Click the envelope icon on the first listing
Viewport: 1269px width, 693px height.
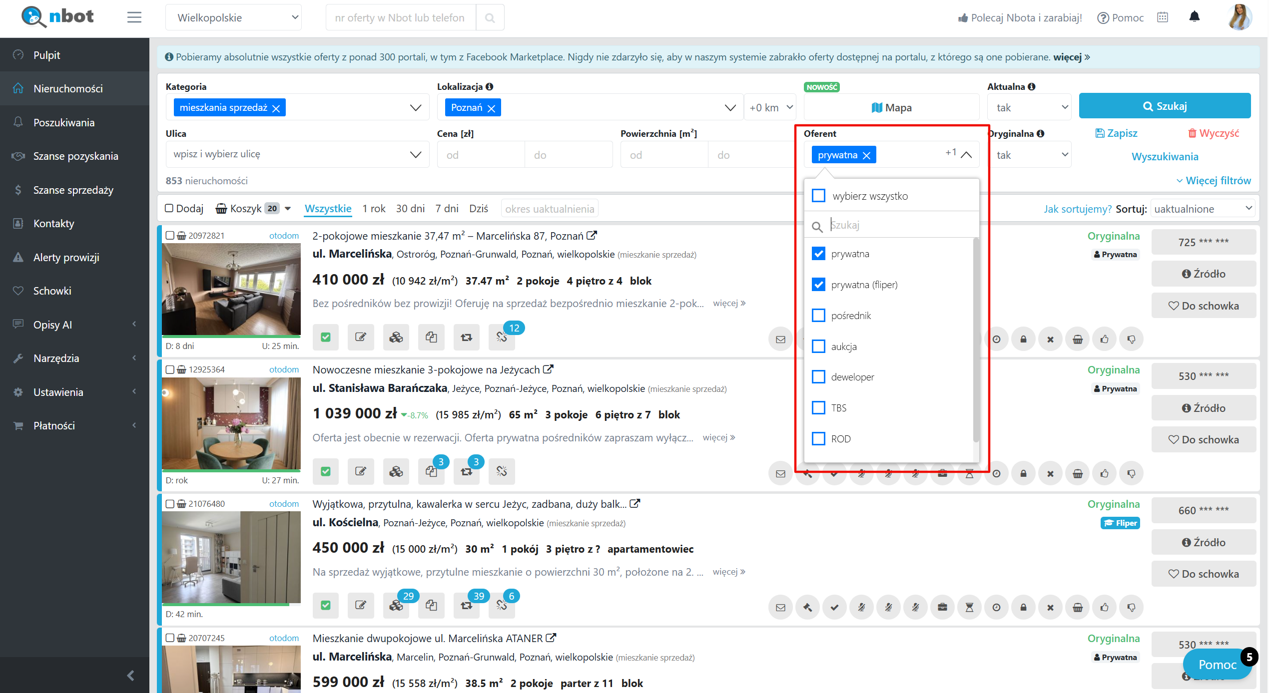pyautogui.click(x=780, y=340)
